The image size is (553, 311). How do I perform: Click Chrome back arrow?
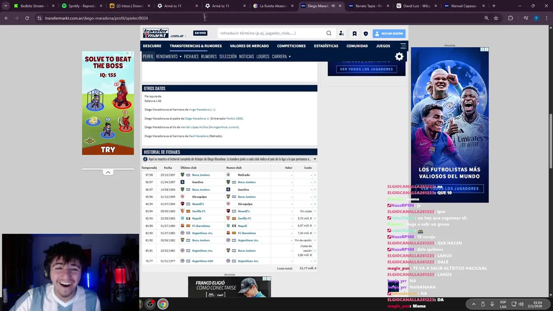[x=6, y=18]
